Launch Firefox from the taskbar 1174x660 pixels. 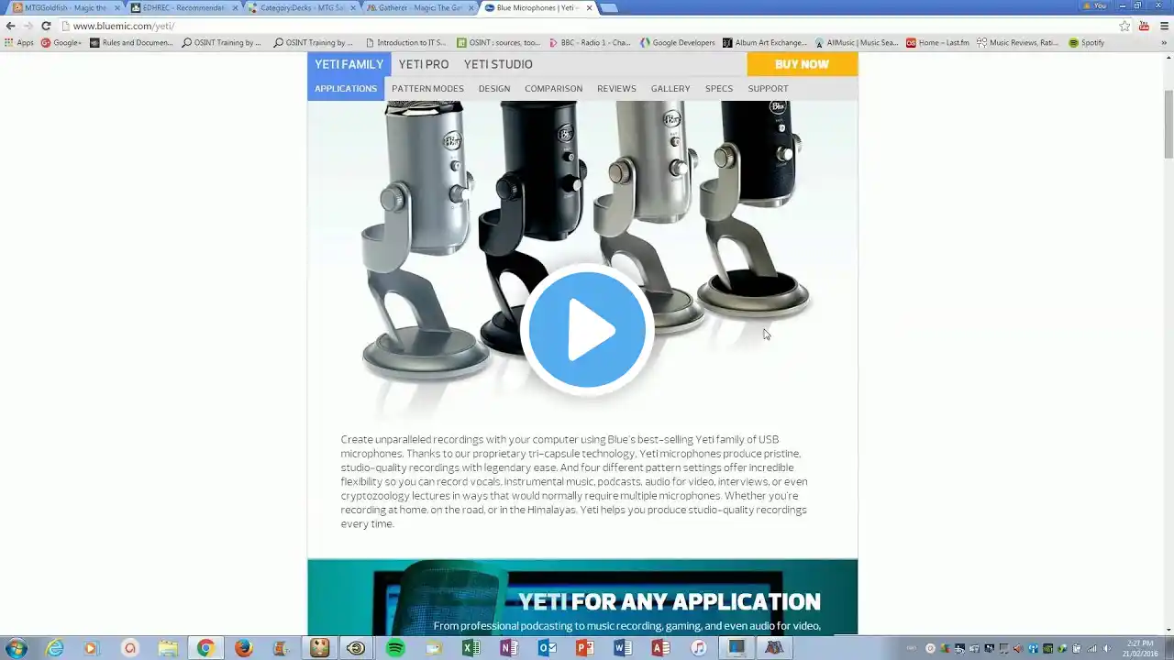coord(243,648)
